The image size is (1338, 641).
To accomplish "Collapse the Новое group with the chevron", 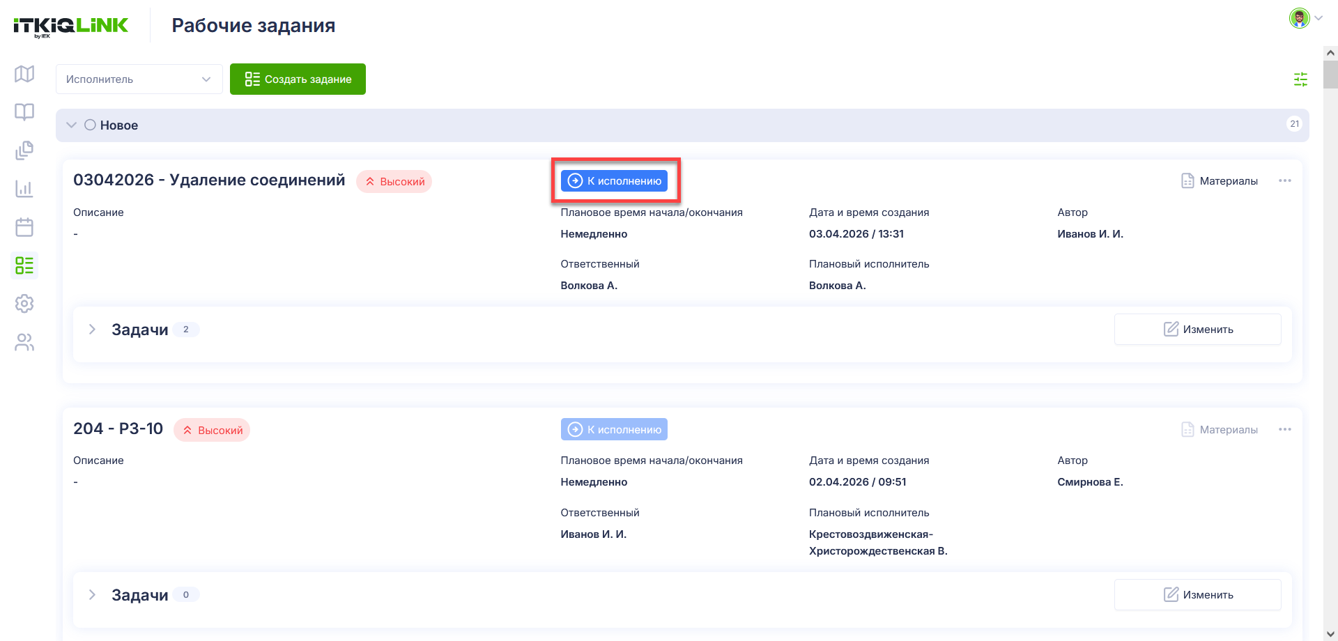I will [x=71, y=125].
